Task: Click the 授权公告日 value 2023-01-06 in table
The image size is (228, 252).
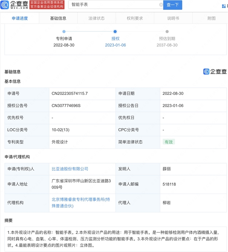Action: (x=173, y=106)
